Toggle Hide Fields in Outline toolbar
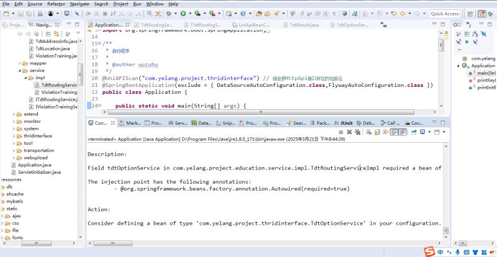Viewport: 497px width, 257px height. pos(483,34)
